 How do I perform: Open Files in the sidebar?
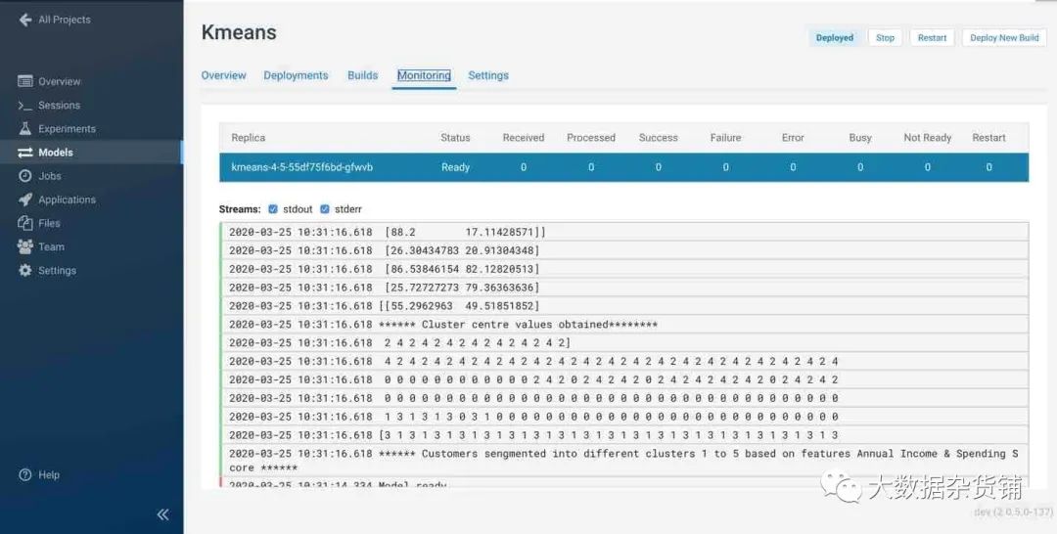[49, 223]
